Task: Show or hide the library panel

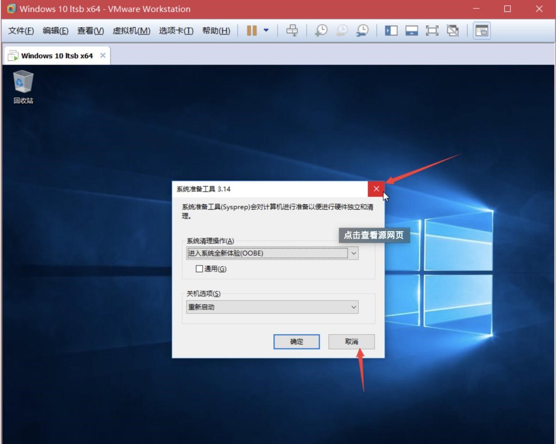Action: pos(391,31)
